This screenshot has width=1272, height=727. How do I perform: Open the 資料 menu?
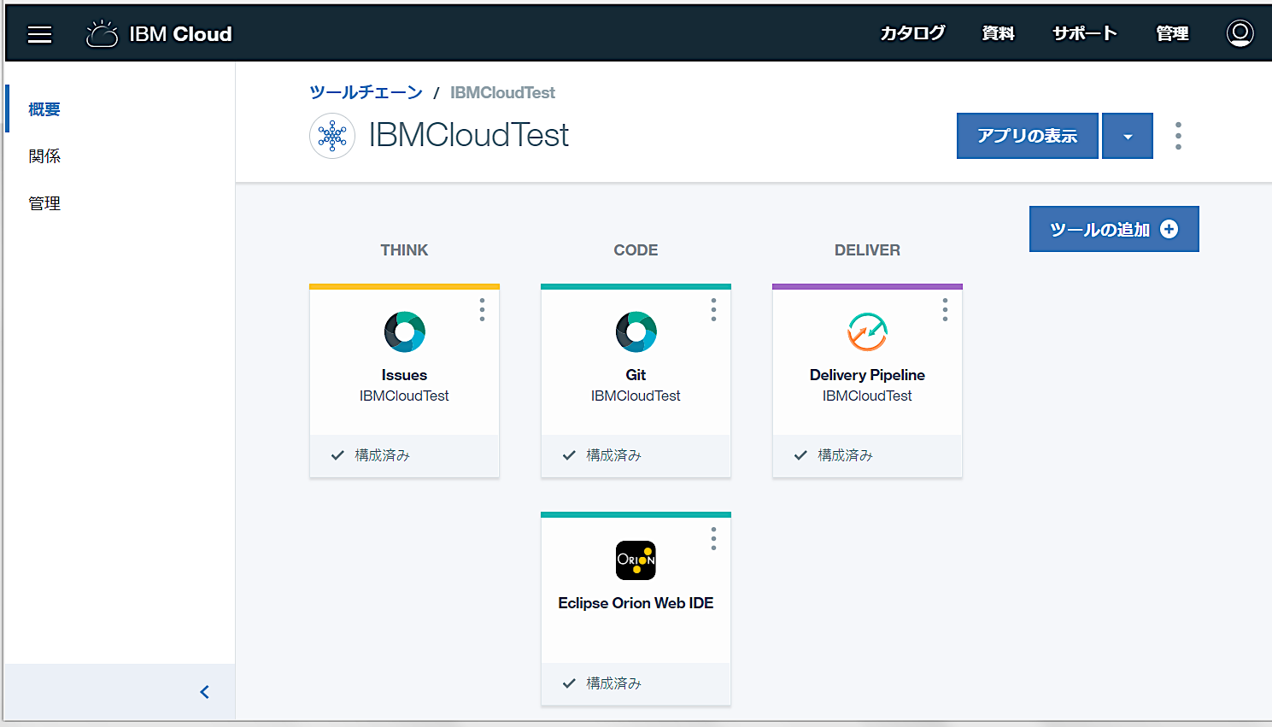(998, 33)
